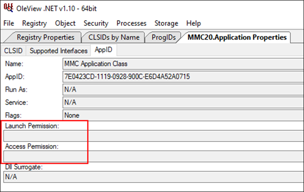Open the Registry menu
Screen dimensions: 304x192
tap(35, 23)
